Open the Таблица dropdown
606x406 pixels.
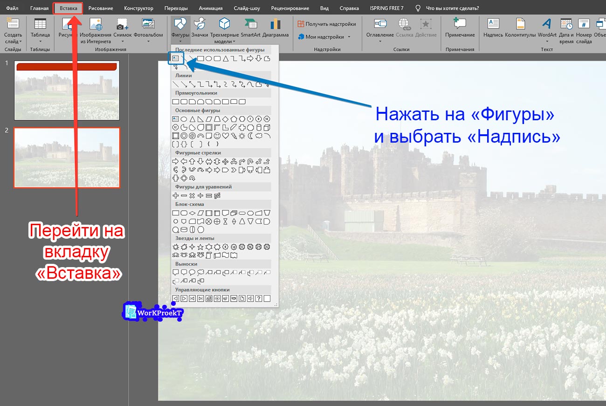(40, 41)
